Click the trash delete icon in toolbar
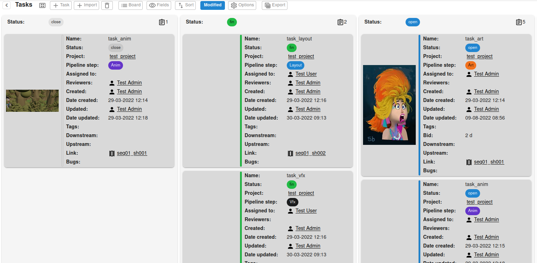The image size is (537, 263). (x=107, y=5)
